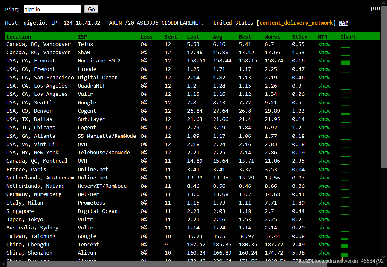Select the 'Singapore' location cell

coord(20,211)
